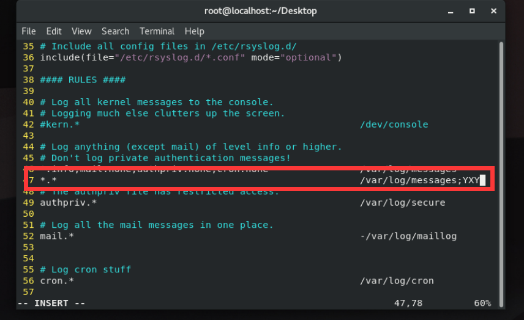Click line number 57
The width and height of the screenshot is (524, 320).
(x=28, y=292)
